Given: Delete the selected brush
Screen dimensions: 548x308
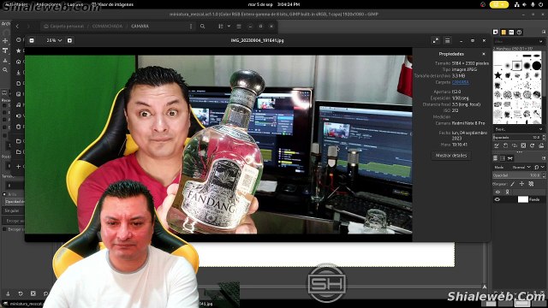Looking at the screenshot, I should pos(523,145).
